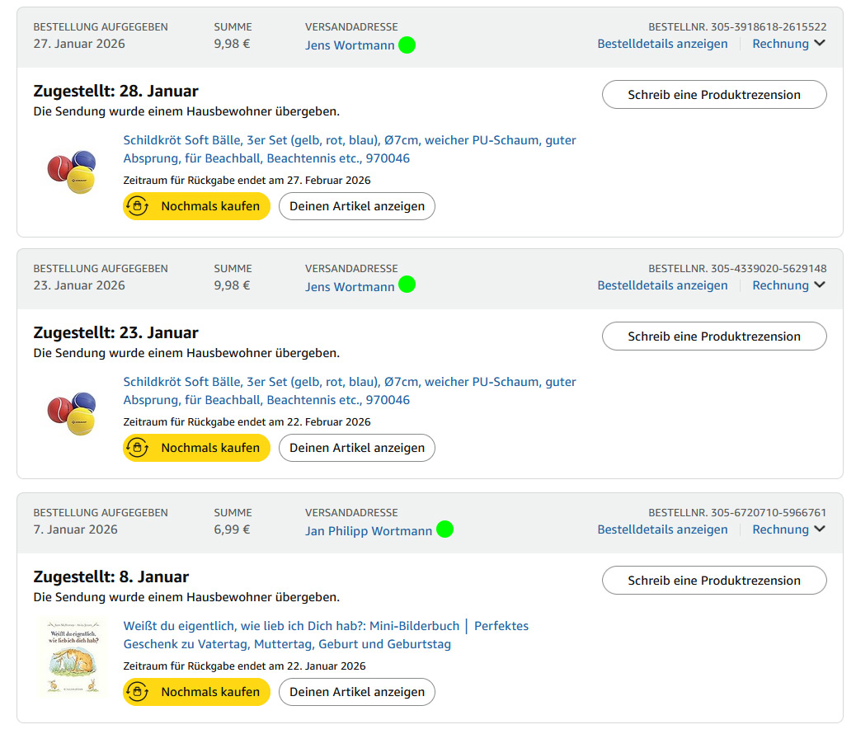This screenshot has width=856, height=734.
Task: Open the picture book cover thumbnail
Action: tap(73, 657)
